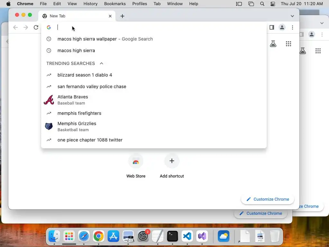Open the View menu

pos(72,4)
